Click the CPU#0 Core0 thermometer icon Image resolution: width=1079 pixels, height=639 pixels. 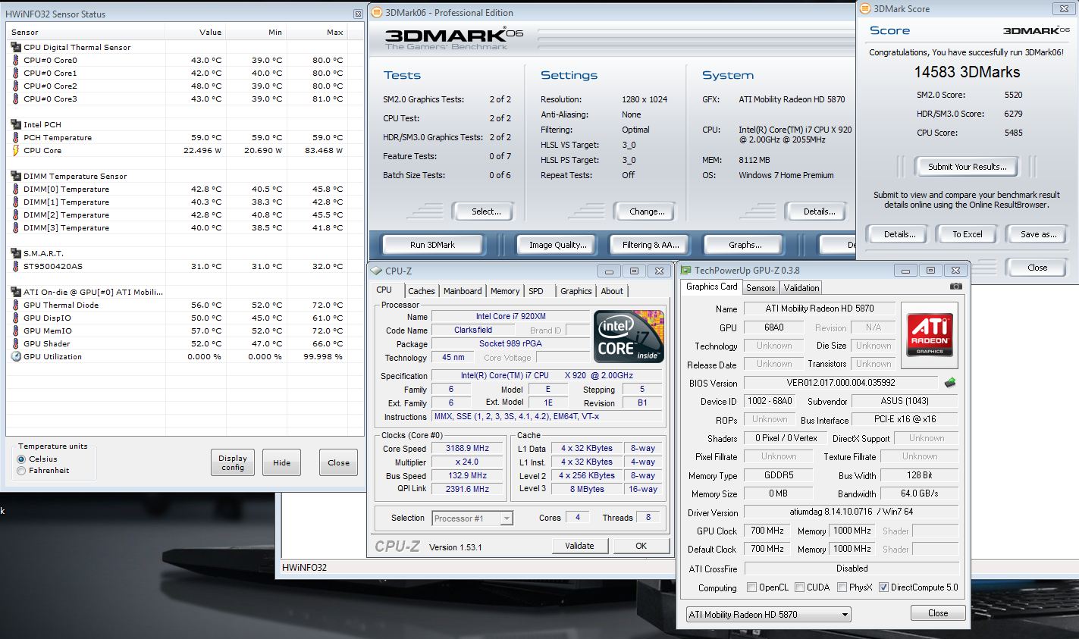(16, 61)
